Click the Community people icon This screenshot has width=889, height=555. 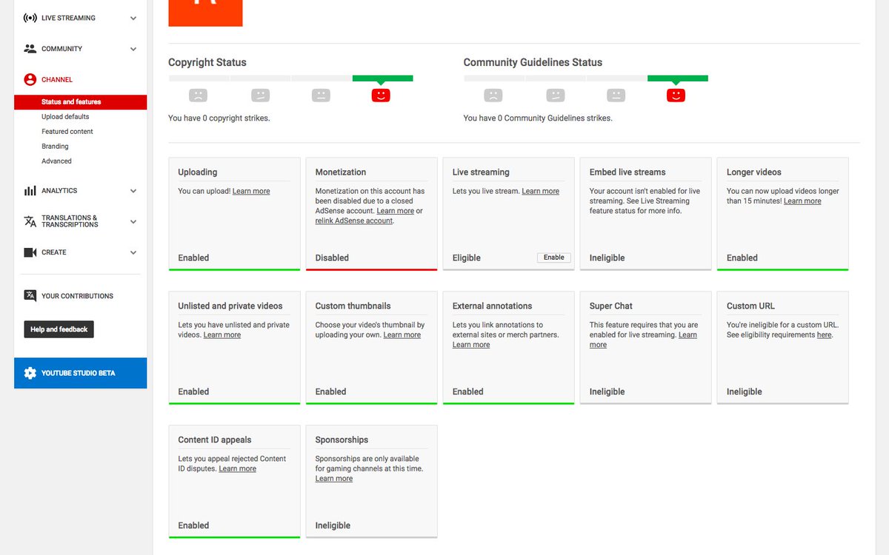click(x=30, y=49)
